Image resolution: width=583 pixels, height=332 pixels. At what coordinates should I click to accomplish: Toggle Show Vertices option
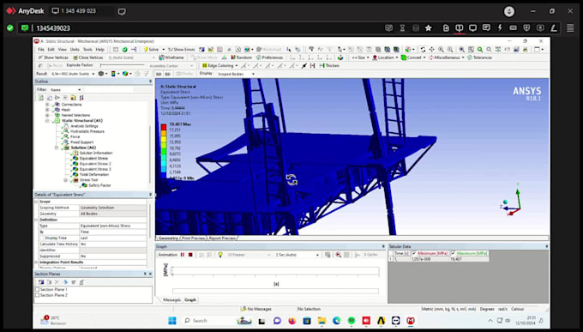click(x=53, y=57)
